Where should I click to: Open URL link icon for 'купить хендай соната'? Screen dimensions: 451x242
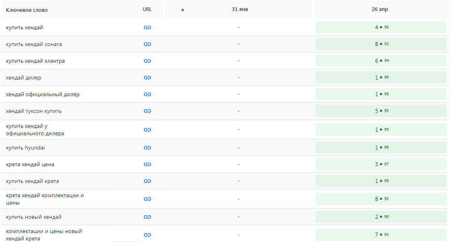pos(147,44)
